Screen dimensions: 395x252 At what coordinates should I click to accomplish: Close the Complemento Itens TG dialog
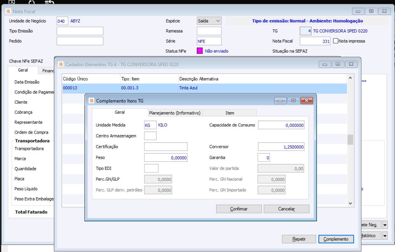click(306, 101)
